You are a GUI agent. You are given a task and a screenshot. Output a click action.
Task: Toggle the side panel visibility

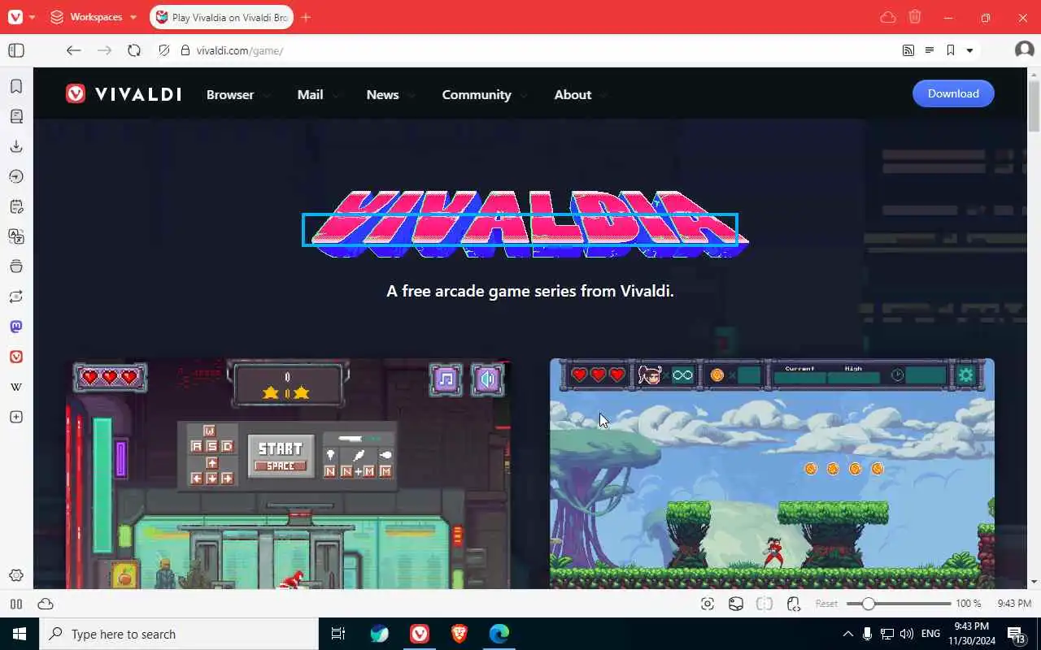[16, 50]
